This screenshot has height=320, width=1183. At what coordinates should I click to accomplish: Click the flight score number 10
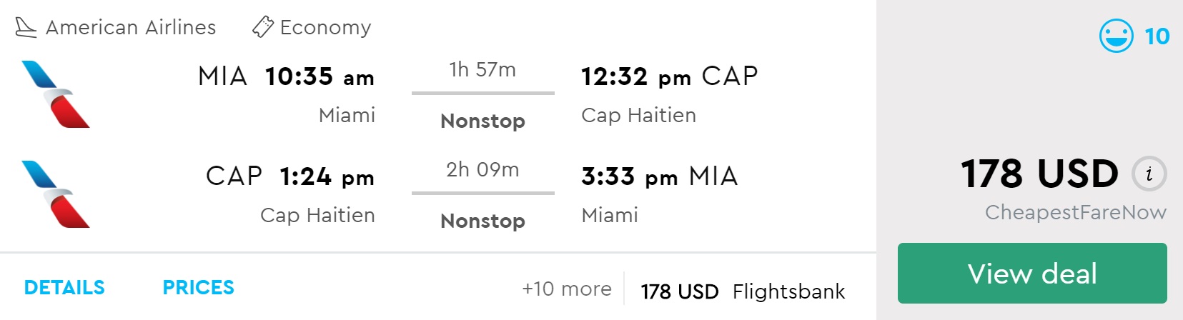coord(1157,36)
